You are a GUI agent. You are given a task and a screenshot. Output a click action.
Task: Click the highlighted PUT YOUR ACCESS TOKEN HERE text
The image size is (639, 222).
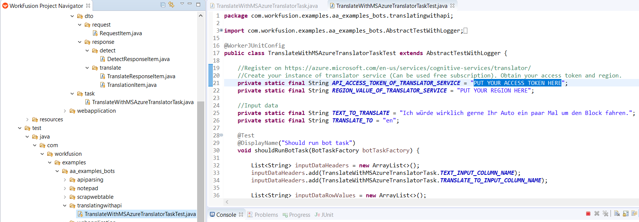(x=518, y=83)
